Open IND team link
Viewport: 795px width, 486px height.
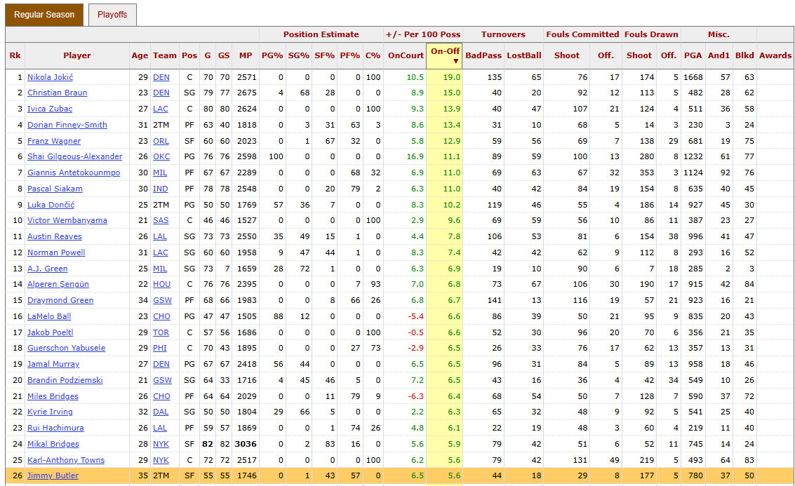pyautogui.click(x=160, y=189)
